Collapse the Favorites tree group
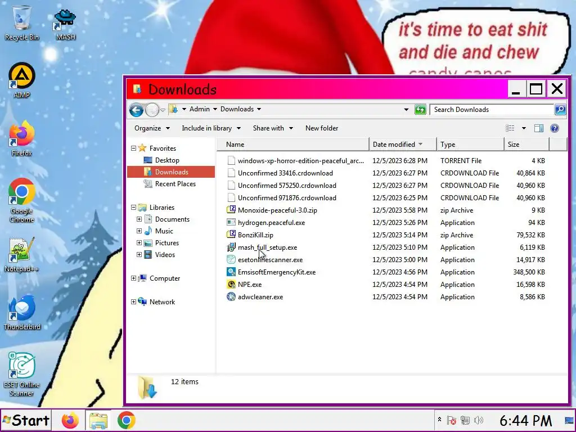The height and width of the screenshot is (432, 576). [x=134, y=148]
